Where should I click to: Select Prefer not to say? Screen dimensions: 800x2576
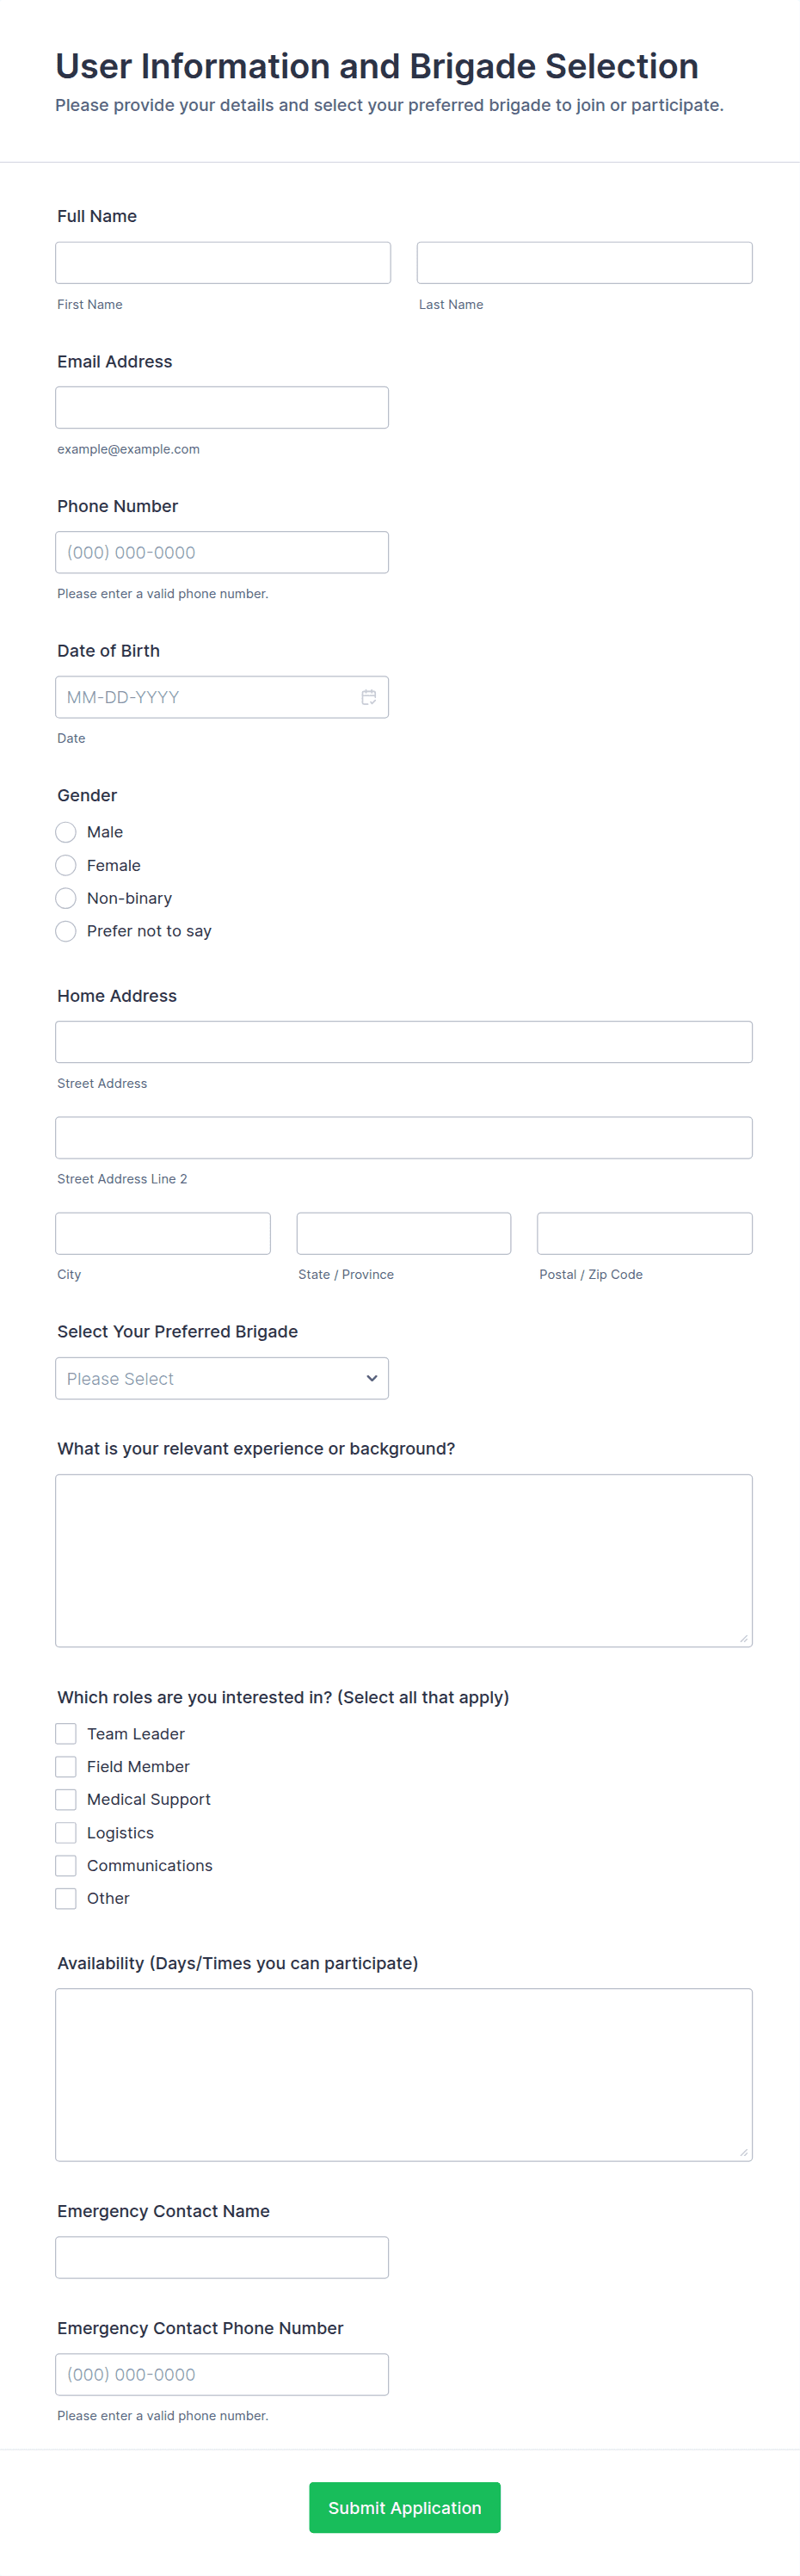click(x=66, y=931)
